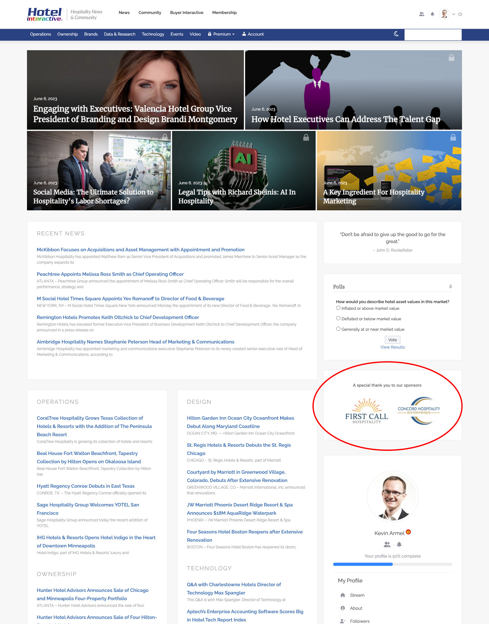Screen dimensions: 489x624
Task: Click the Hotel Interactive logo
Action: pyautogui.click(x=45, y=14)
